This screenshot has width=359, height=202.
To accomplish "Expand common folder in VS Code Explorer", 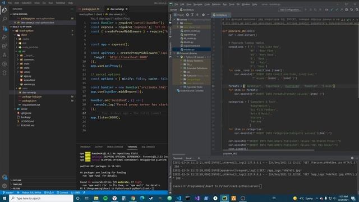I will click(18, 59).
